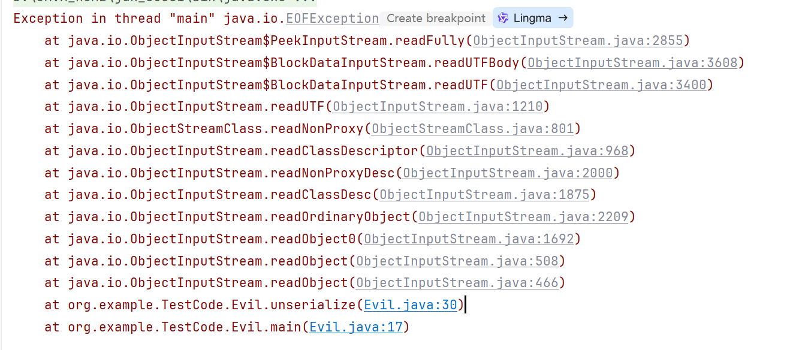Open ObjectStreamClass.java:801 link
The image size is (793, 350).
click(x=472, y=129)
